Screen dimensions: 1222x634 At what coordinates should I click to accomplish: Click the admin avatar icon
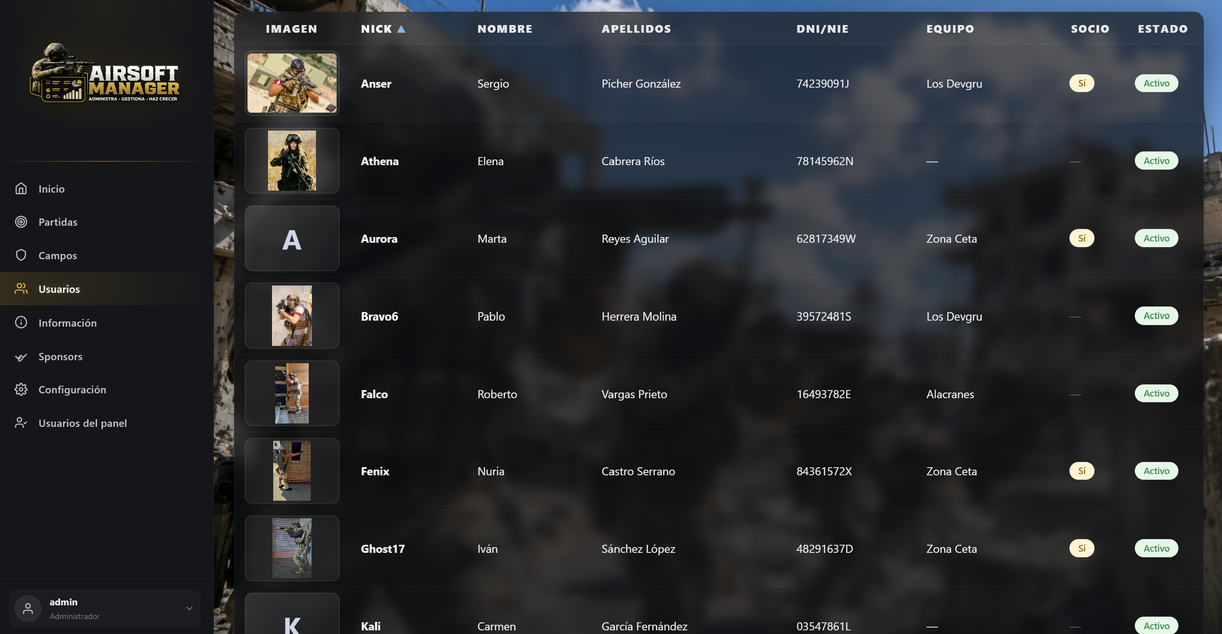pos(28,609)
